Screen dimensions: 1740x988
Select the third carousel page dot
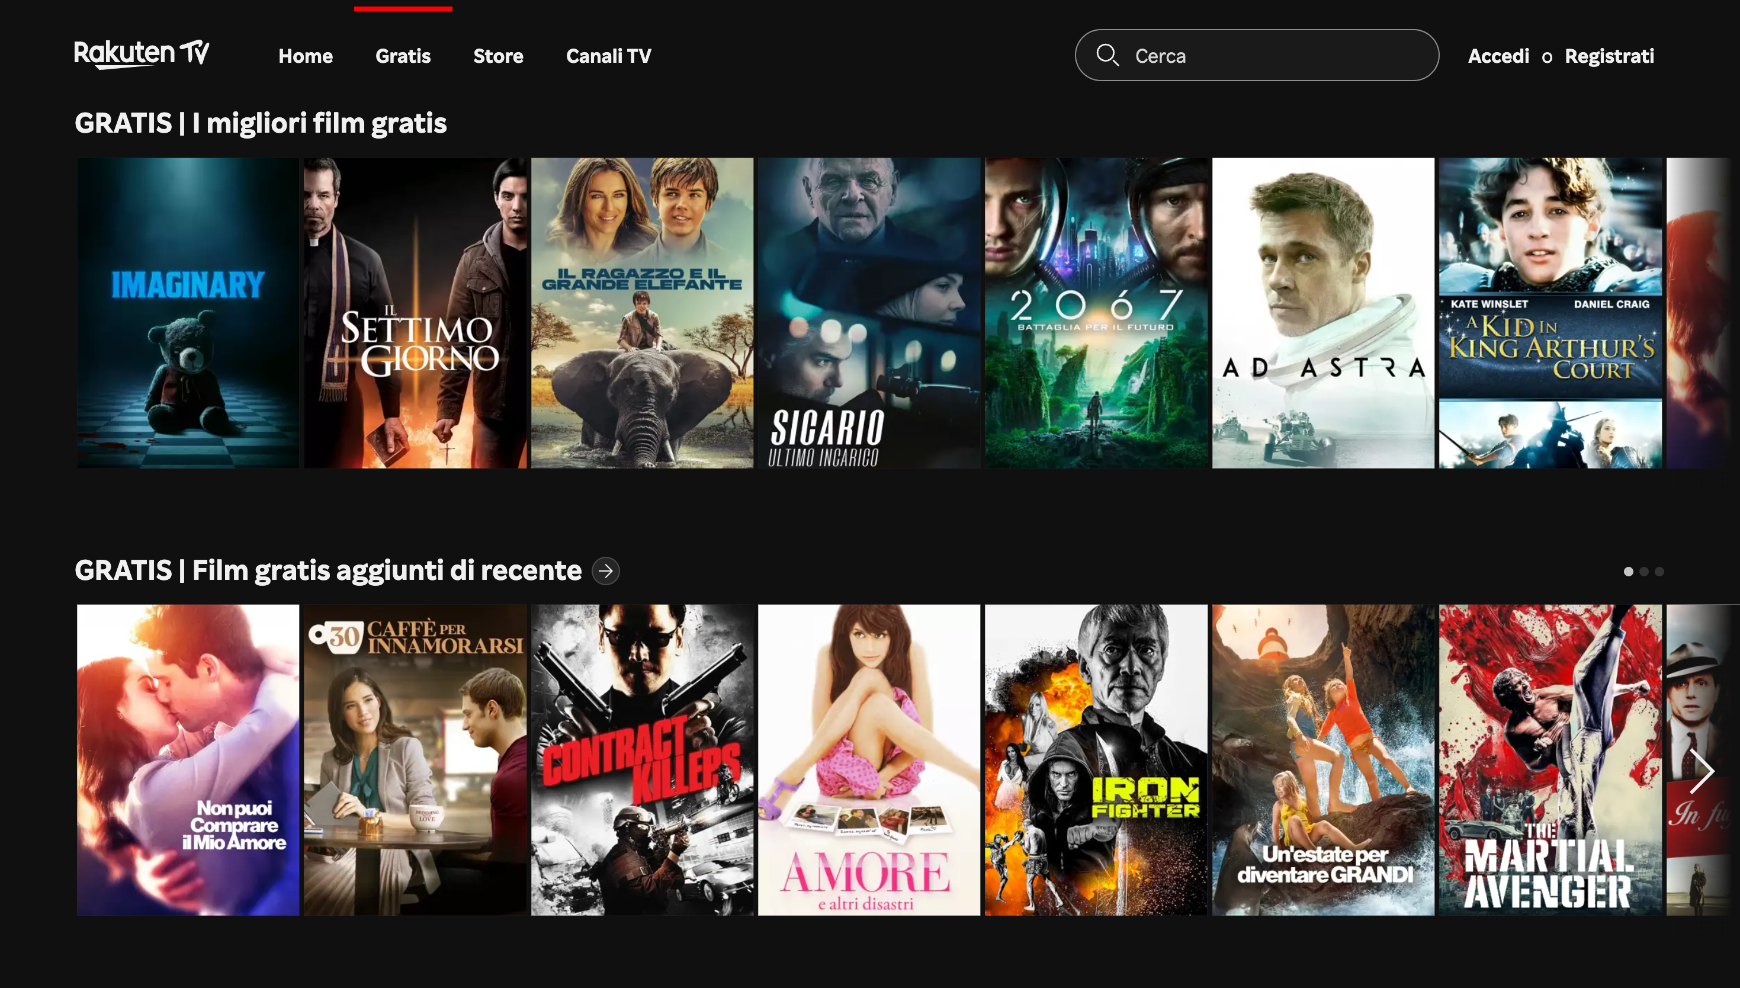click(1659, 572)
